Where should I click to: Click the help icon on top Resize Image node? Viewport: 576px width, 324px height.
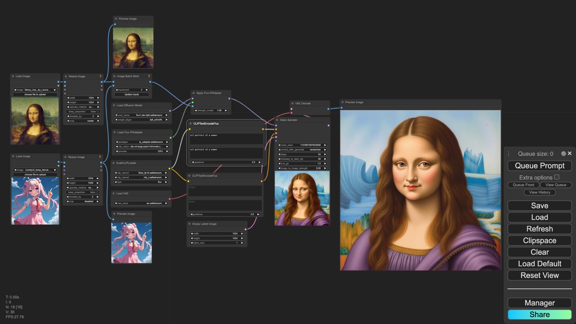100,76
